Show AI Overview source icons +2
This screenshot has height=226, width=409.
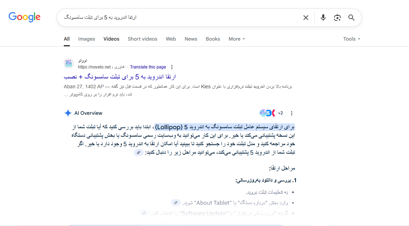coord(271,113)
